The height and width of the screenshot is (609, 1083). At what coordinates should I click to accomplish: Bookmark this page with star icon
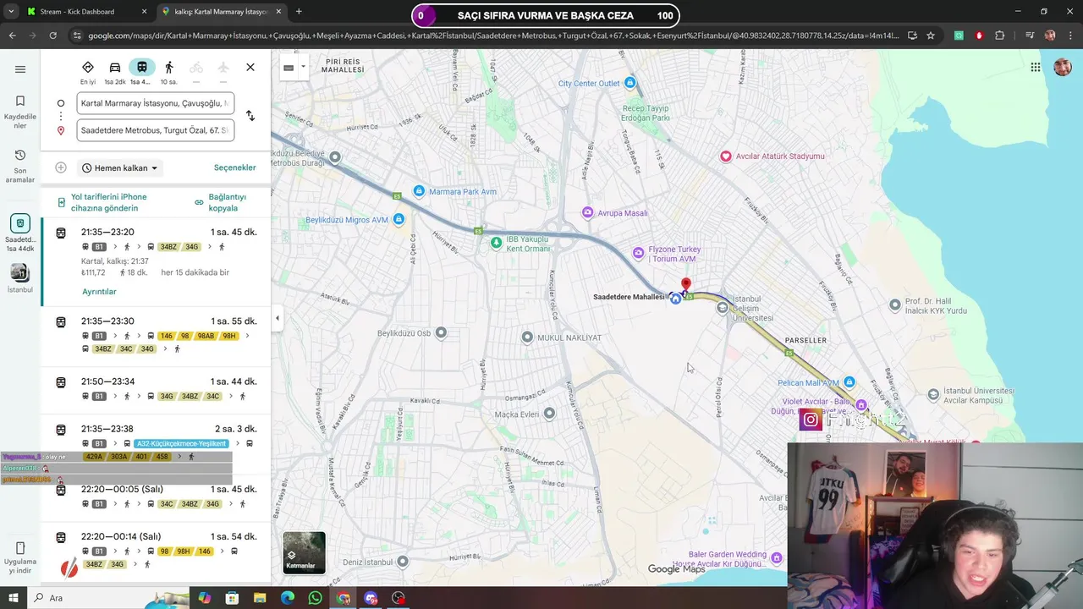(x=931, y=36)
